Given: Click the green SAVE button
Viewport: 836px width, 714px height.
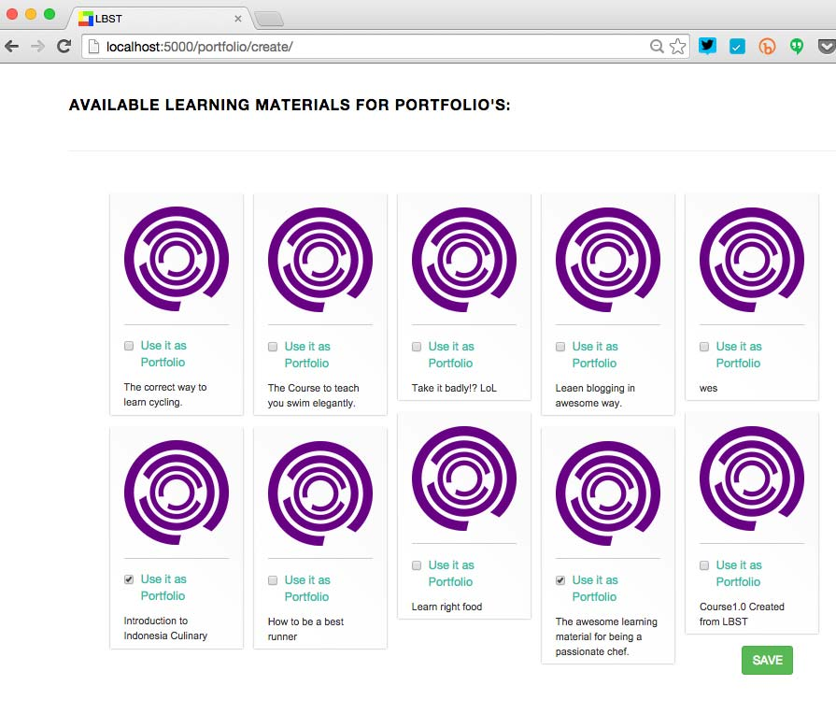Looking at the screenshot, I should pos(767,661).
